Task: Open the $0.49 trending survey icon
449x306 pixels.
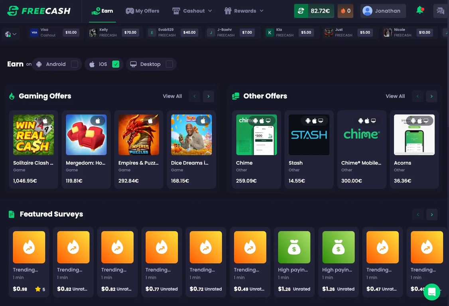Action: pyautogui.click(x=250, y=247)
